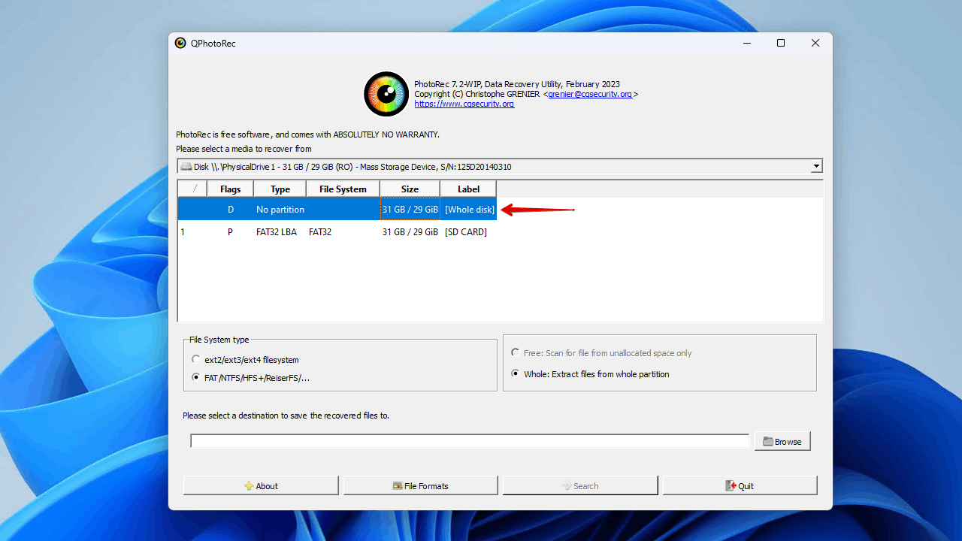Click the size cell of the whole disk row
The image size is (962, 541).
click(x=410, y=210)
